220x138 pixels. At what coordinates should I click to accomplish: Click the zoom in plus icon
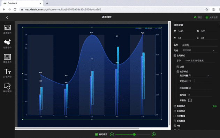click(154, 135)
